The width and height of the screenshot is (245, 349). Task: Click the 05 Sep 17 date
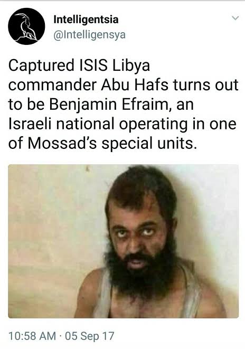click(x=90, y=336)
